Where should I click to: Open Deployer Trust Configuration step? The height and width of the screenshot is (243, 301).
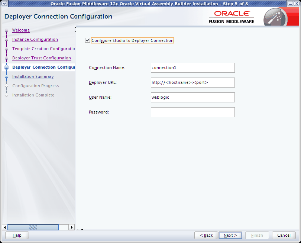[42, 58]
